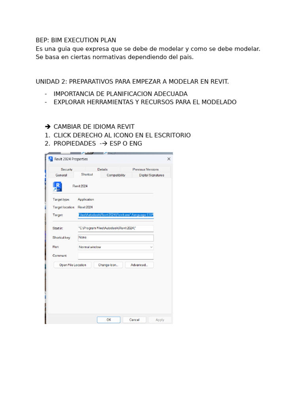
Task: Click the text 'UNIDAD 2: PREPARATIVOS PARA EMPEZAR A MODELAR EN REVIT.'
Action: 132,82
